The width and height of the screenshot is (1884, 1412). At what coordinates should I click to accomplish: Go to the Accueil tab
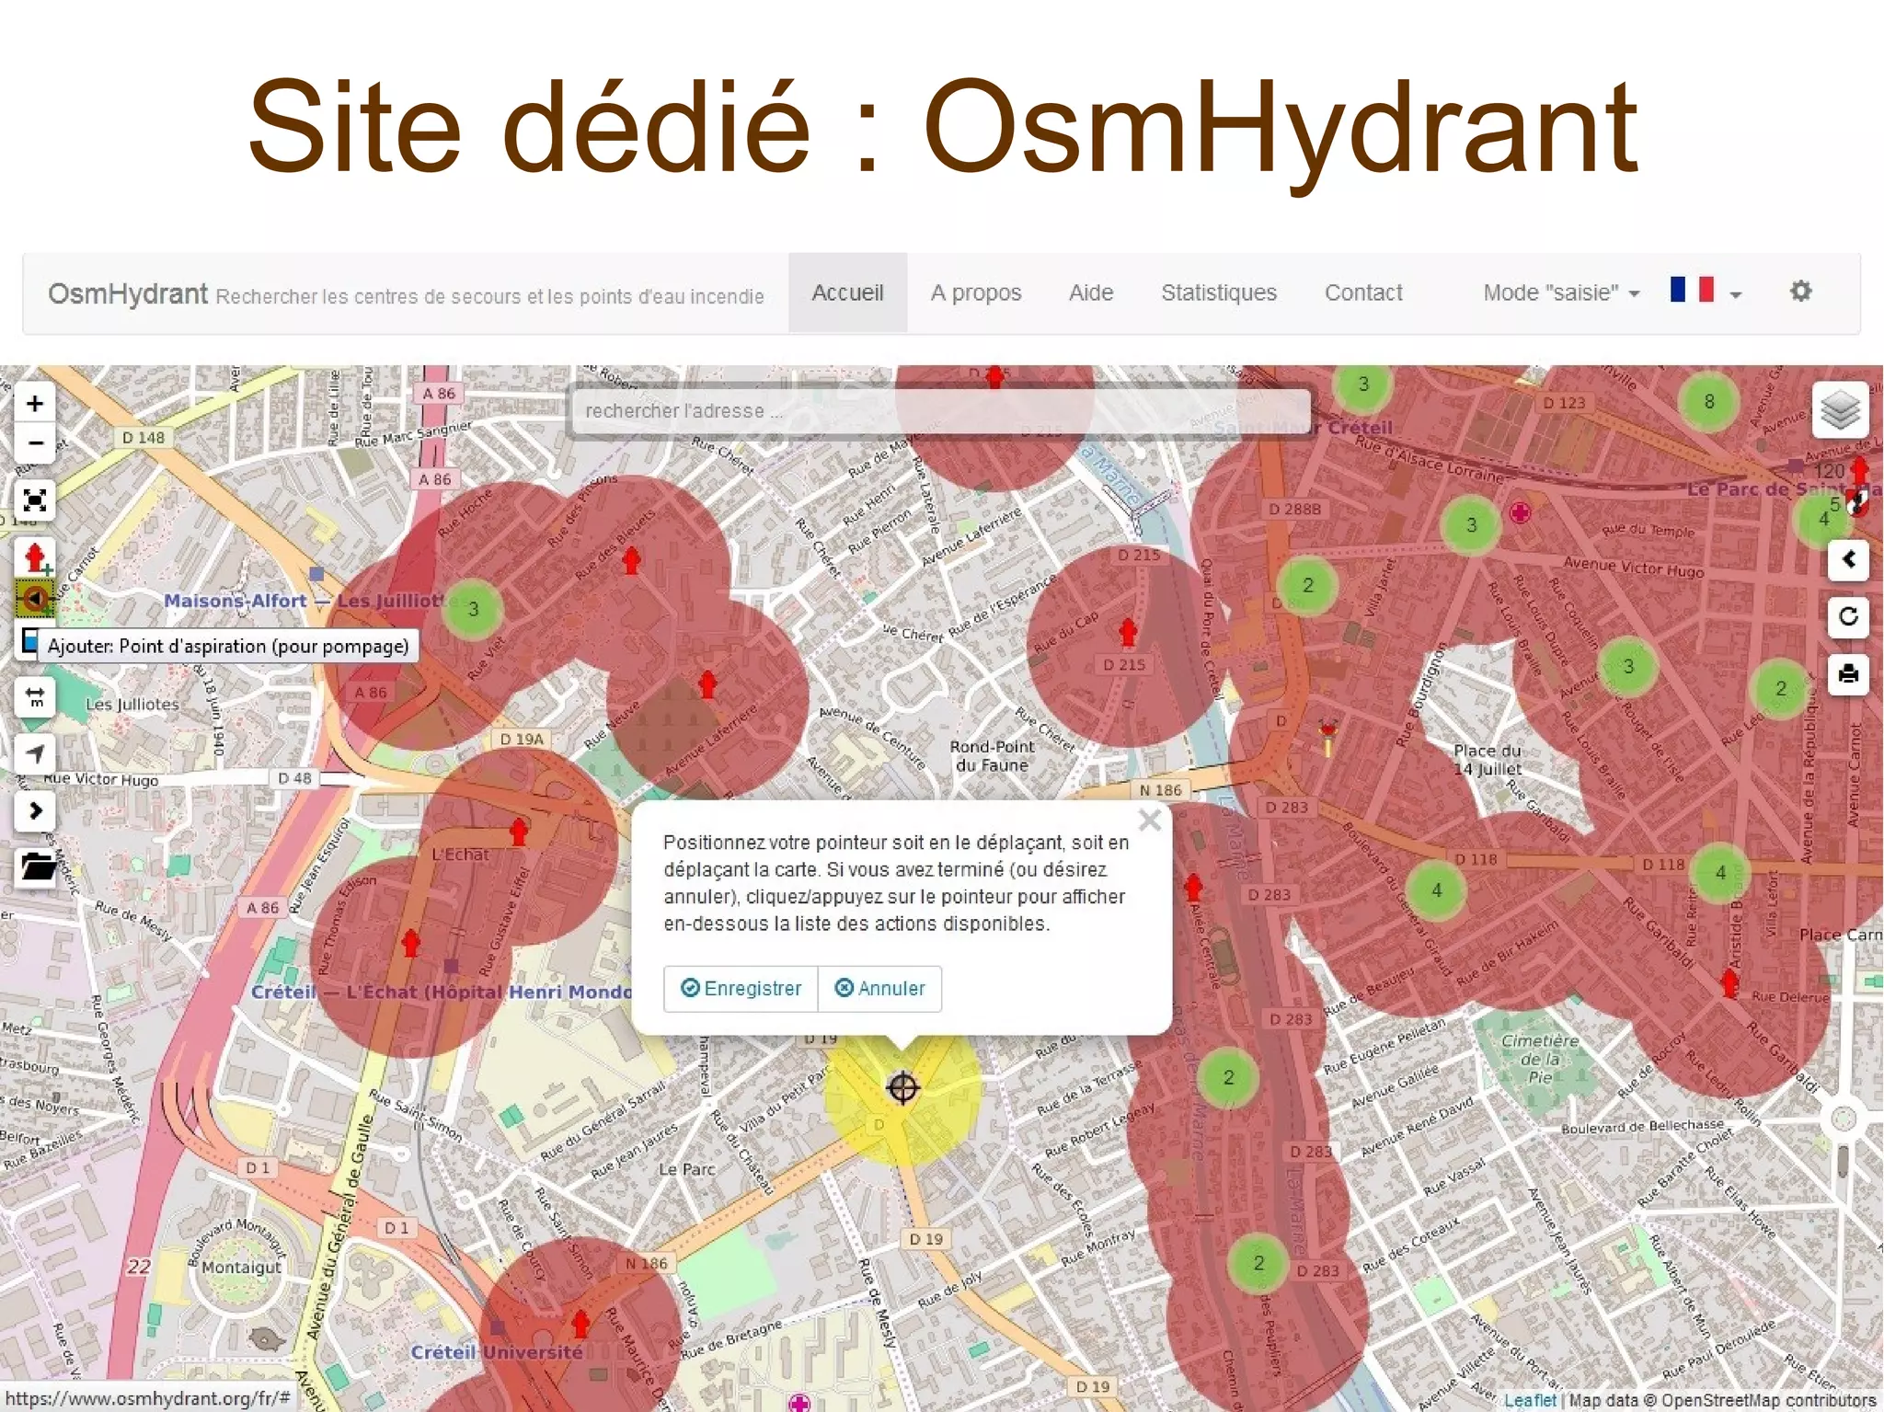point(847,293)
